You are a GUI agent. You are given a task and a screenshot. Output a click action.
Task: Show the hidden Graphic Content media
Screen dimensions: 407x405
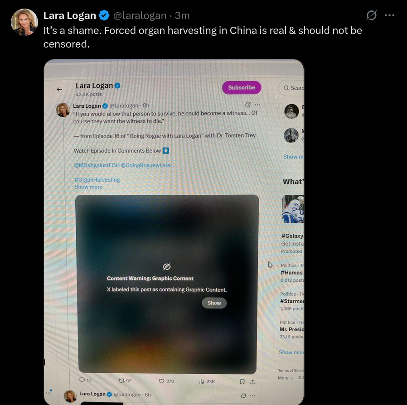(214, 303)
